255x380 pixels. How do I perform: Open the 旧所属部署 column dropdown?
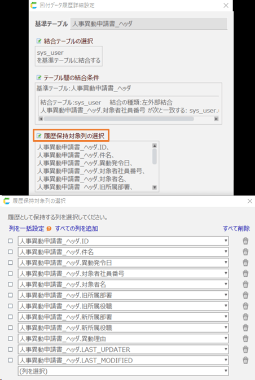click(x=123, y=295)
